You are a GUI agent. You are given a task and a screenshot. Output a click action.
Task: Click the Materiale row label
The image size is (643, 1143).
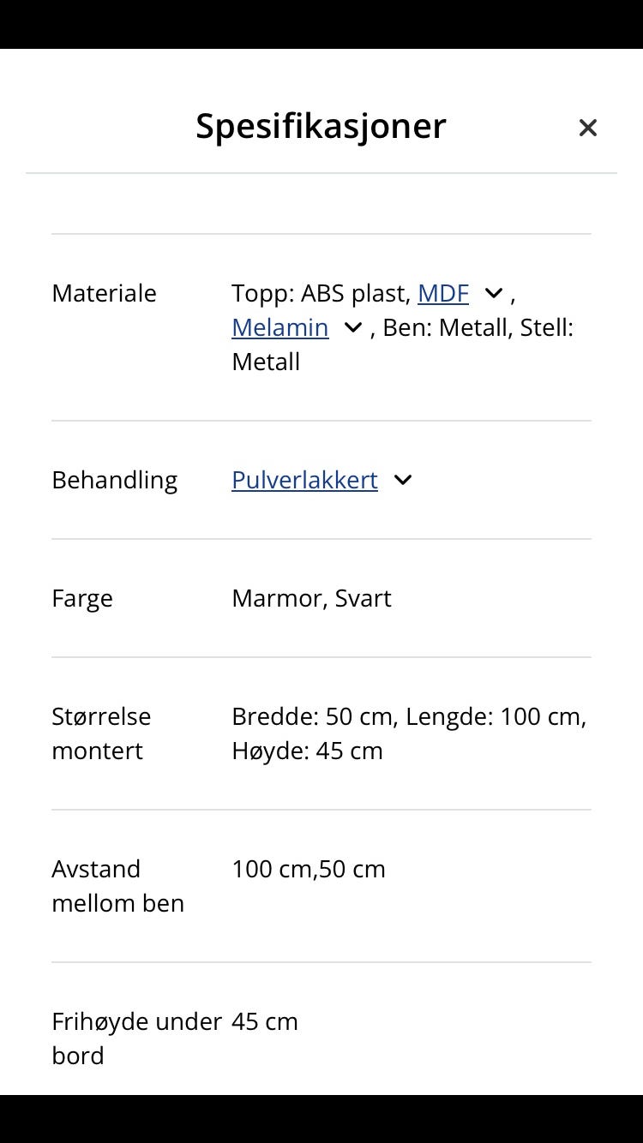[104, 294]
